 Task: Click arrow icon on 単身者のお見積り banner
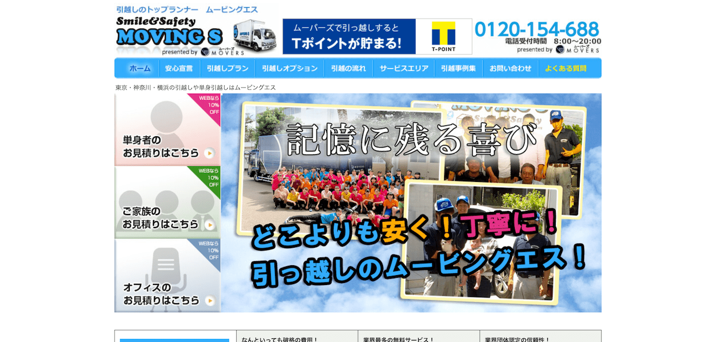click(x=209, y=153)
